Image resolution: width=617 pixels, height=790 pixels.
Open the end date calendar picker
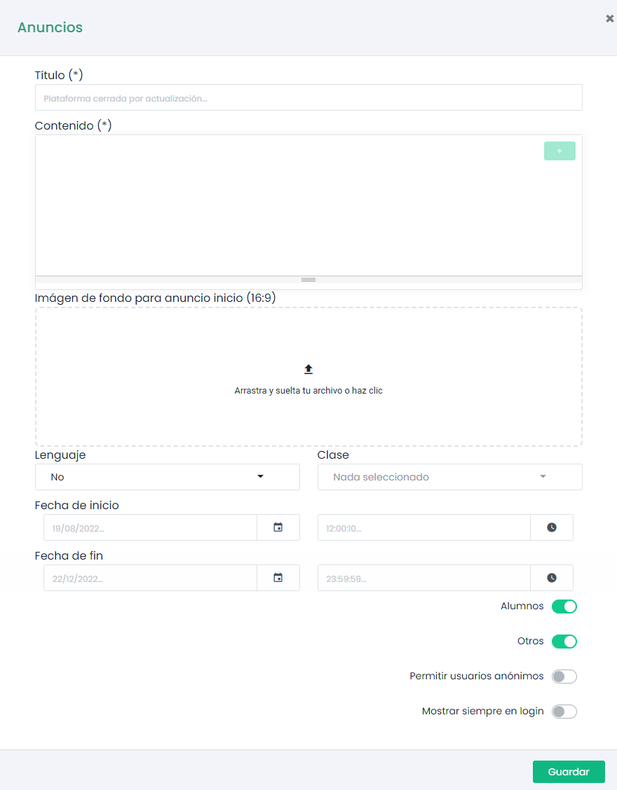point(278,578)
